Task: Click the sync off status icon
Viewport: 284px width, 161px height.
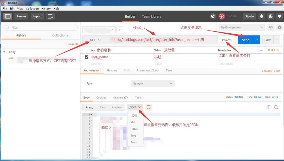Action: (x=221, y=16)
